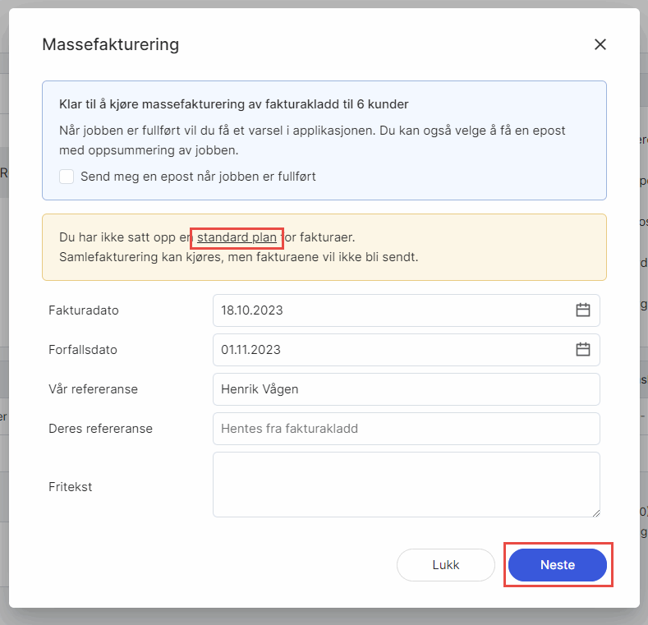Enable the email notification checkbox
648x625 pixels.
(67, 177)
